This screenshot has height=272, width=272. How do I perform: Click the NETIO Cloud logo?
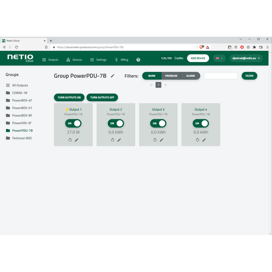(20, 58)
